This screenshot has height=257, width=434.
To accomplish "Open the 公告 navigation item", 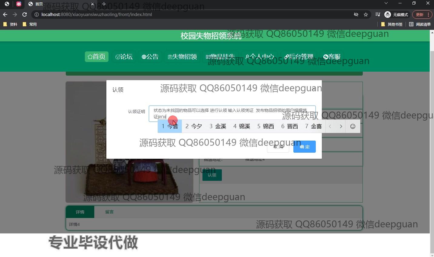I will point(150,57).
